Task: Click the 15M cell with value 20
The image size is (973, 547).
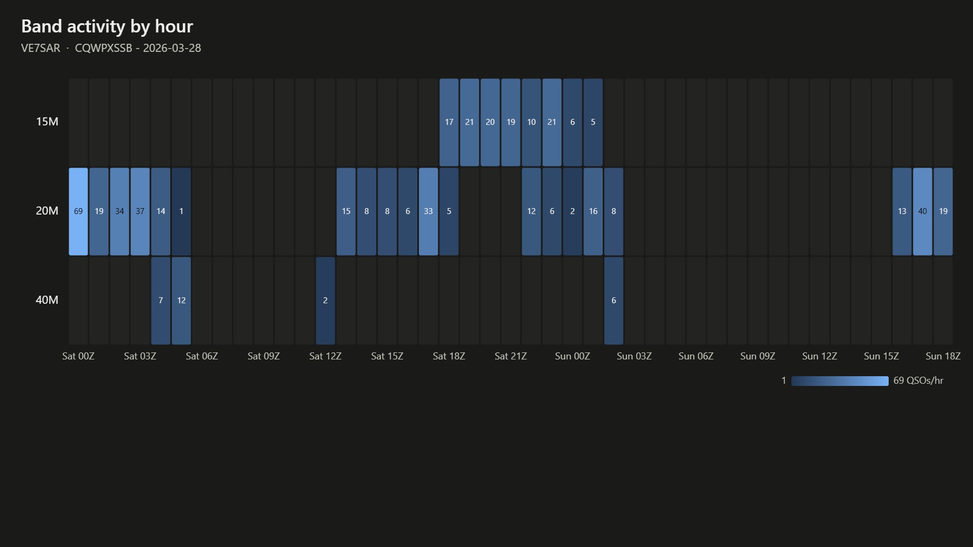Action: 490,122
